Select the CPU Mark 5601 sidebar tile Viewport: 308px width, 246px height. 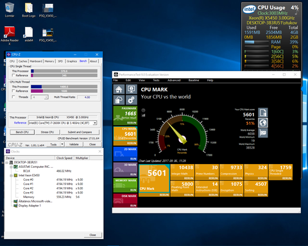[x=125, y=136]
